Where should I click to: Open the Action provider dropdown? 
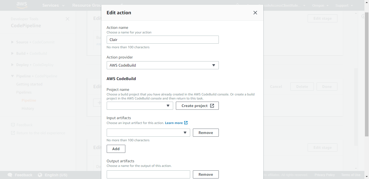click(163, 65)
